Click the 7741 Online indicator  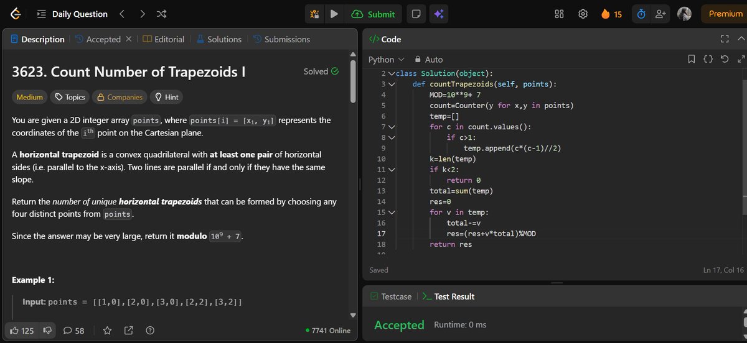pos(328,331)
